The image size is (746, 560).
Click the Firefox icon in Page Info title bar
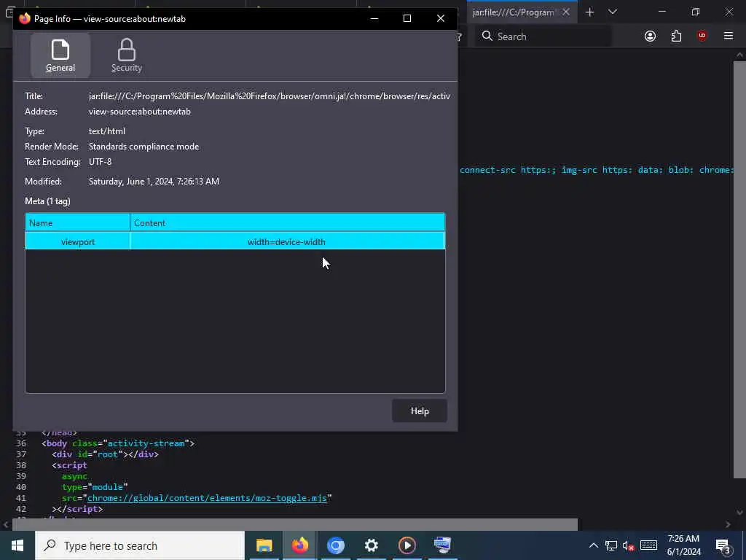[x=25, y=18]
